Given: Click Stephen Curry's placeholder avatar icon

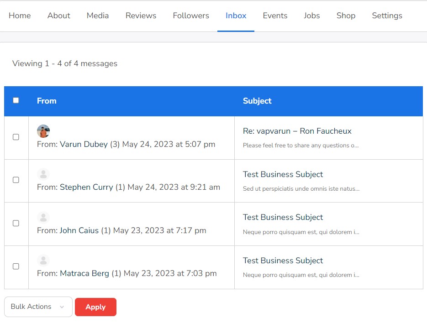Looking at the screenshot, I should 43,174.
